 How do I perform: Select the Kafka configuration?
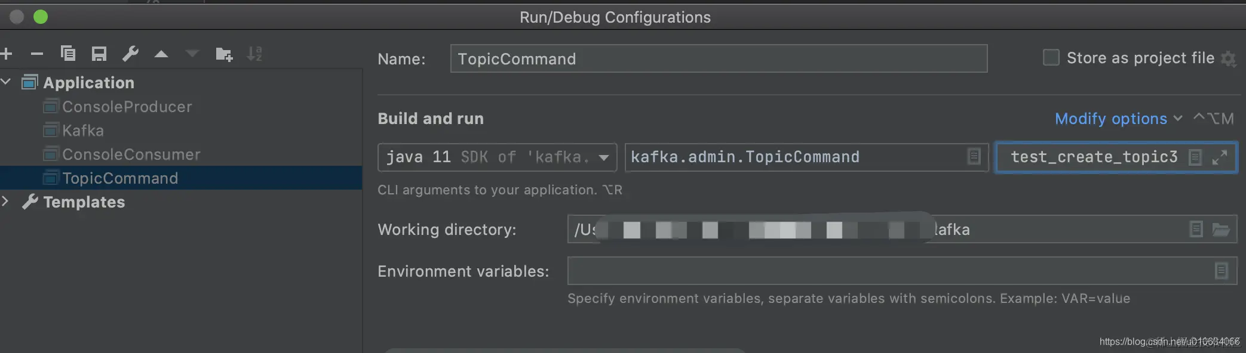(83, 131)
